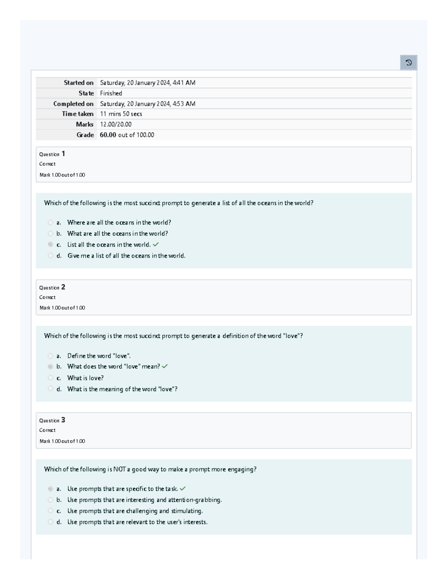Image resolution: width=448 pixels, height=580 pixels.
Task: Click the checkmark next to "Use prompts specific to the task"
Action: pyautogui.click(x=183, y=488)
